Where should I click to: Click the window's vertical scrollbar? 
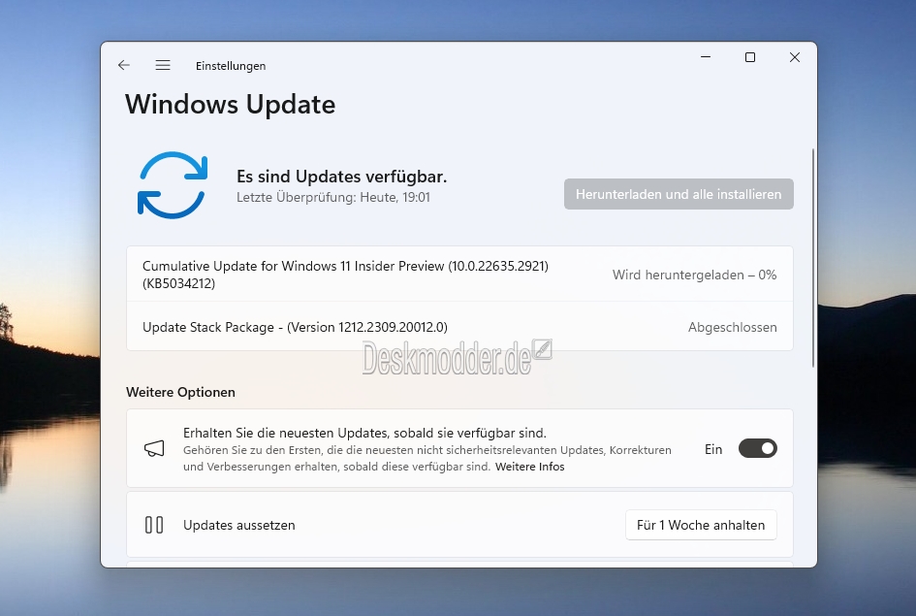click(x=812, y=257)
